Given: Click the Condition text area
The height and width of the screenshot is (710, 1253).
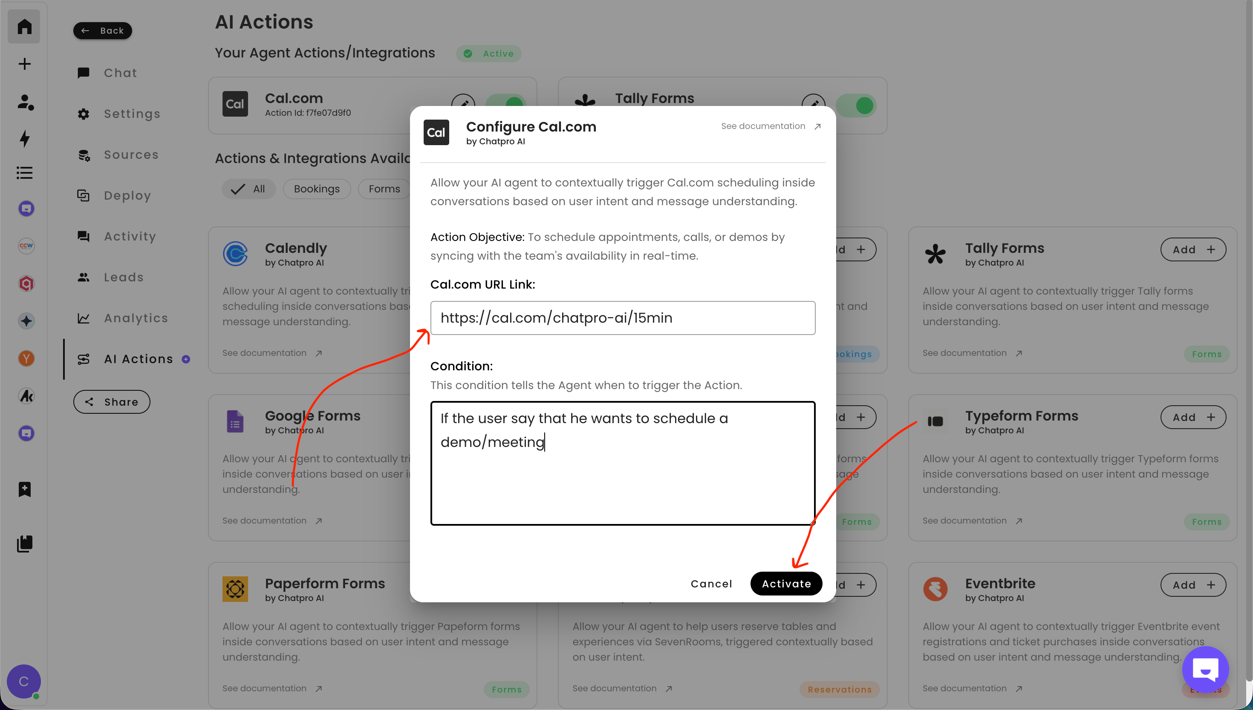Looking at the screenshot, I should (x=622, y=463).
